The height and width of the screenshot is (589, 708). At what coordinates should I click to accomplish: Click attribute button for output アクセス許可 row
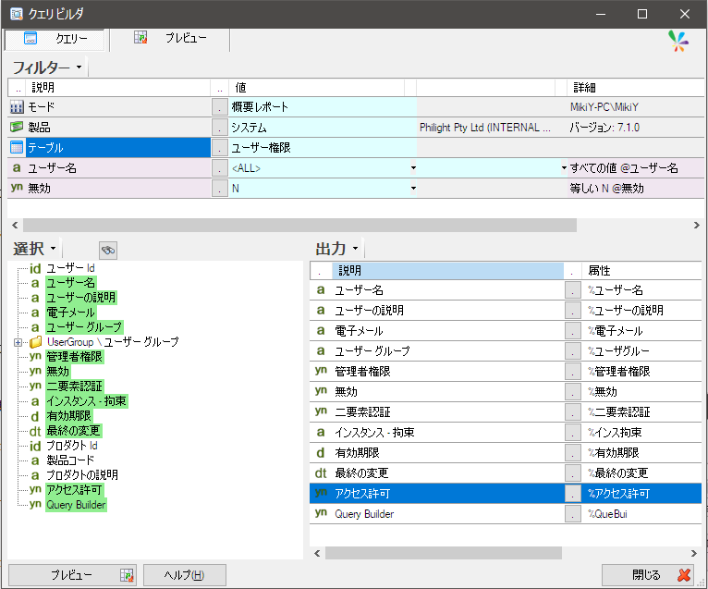click(572, 493)
